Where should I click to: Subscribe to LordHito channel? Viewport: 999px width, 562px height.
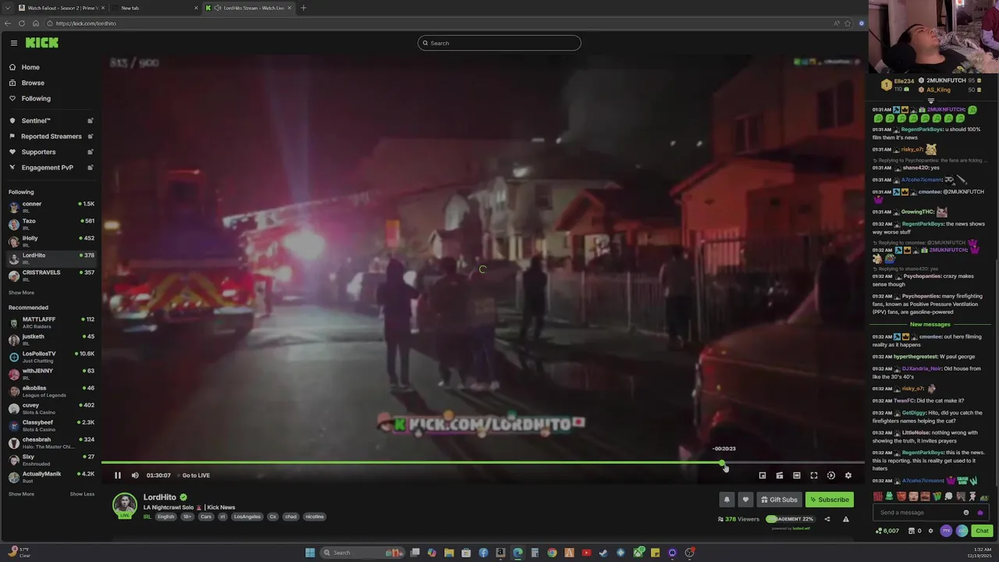click(829, 500)
